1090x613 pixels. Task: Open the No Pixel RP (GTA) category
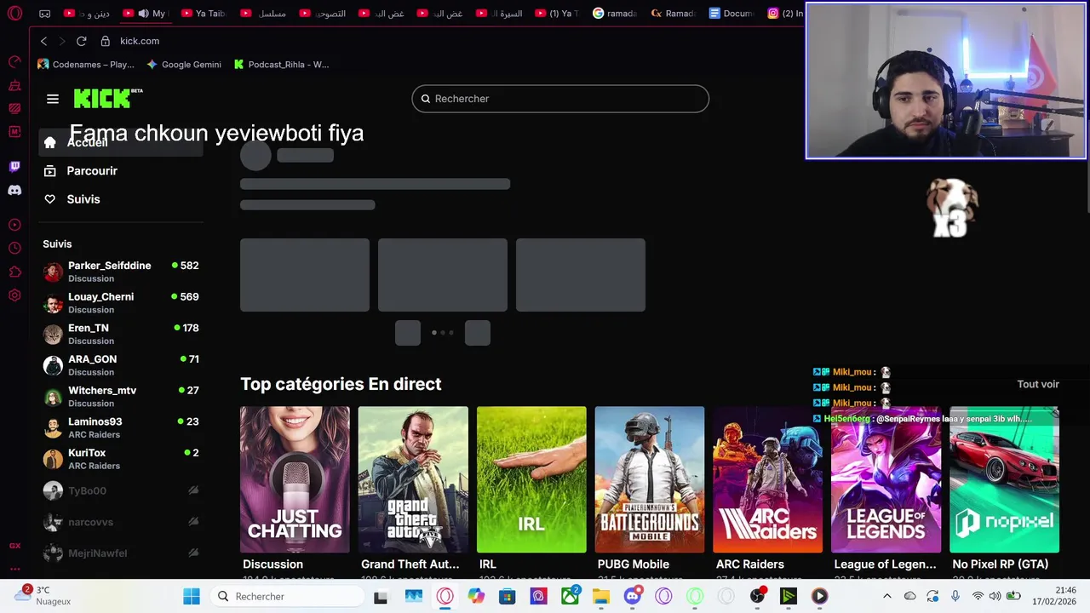1005,479
